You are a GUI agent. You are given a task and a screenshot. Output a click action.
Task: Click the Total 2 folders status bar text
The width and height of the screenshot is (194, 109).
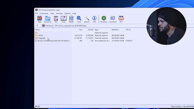click(182, 106)
